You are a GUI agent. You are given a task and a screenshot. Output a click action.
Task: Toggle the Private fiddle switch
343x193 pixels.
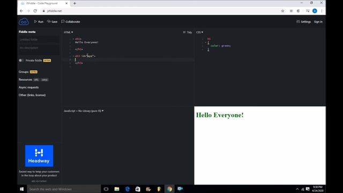(x=21, y=61)
